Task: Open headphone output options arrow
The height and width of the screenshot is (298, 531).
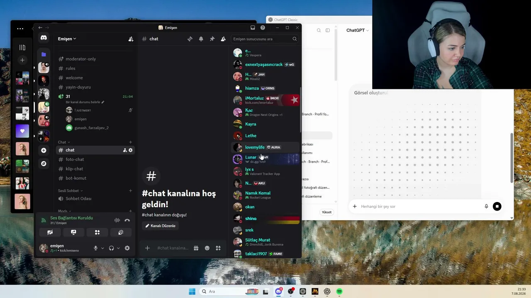Action: click(x=118, y=248)
